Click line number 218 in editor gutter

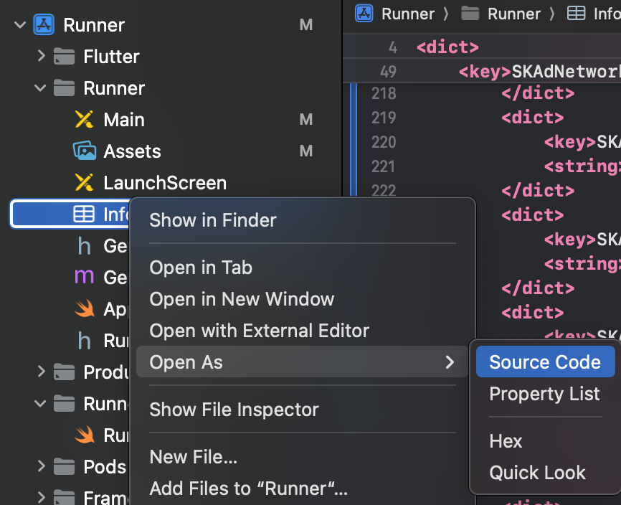[384, 93]
